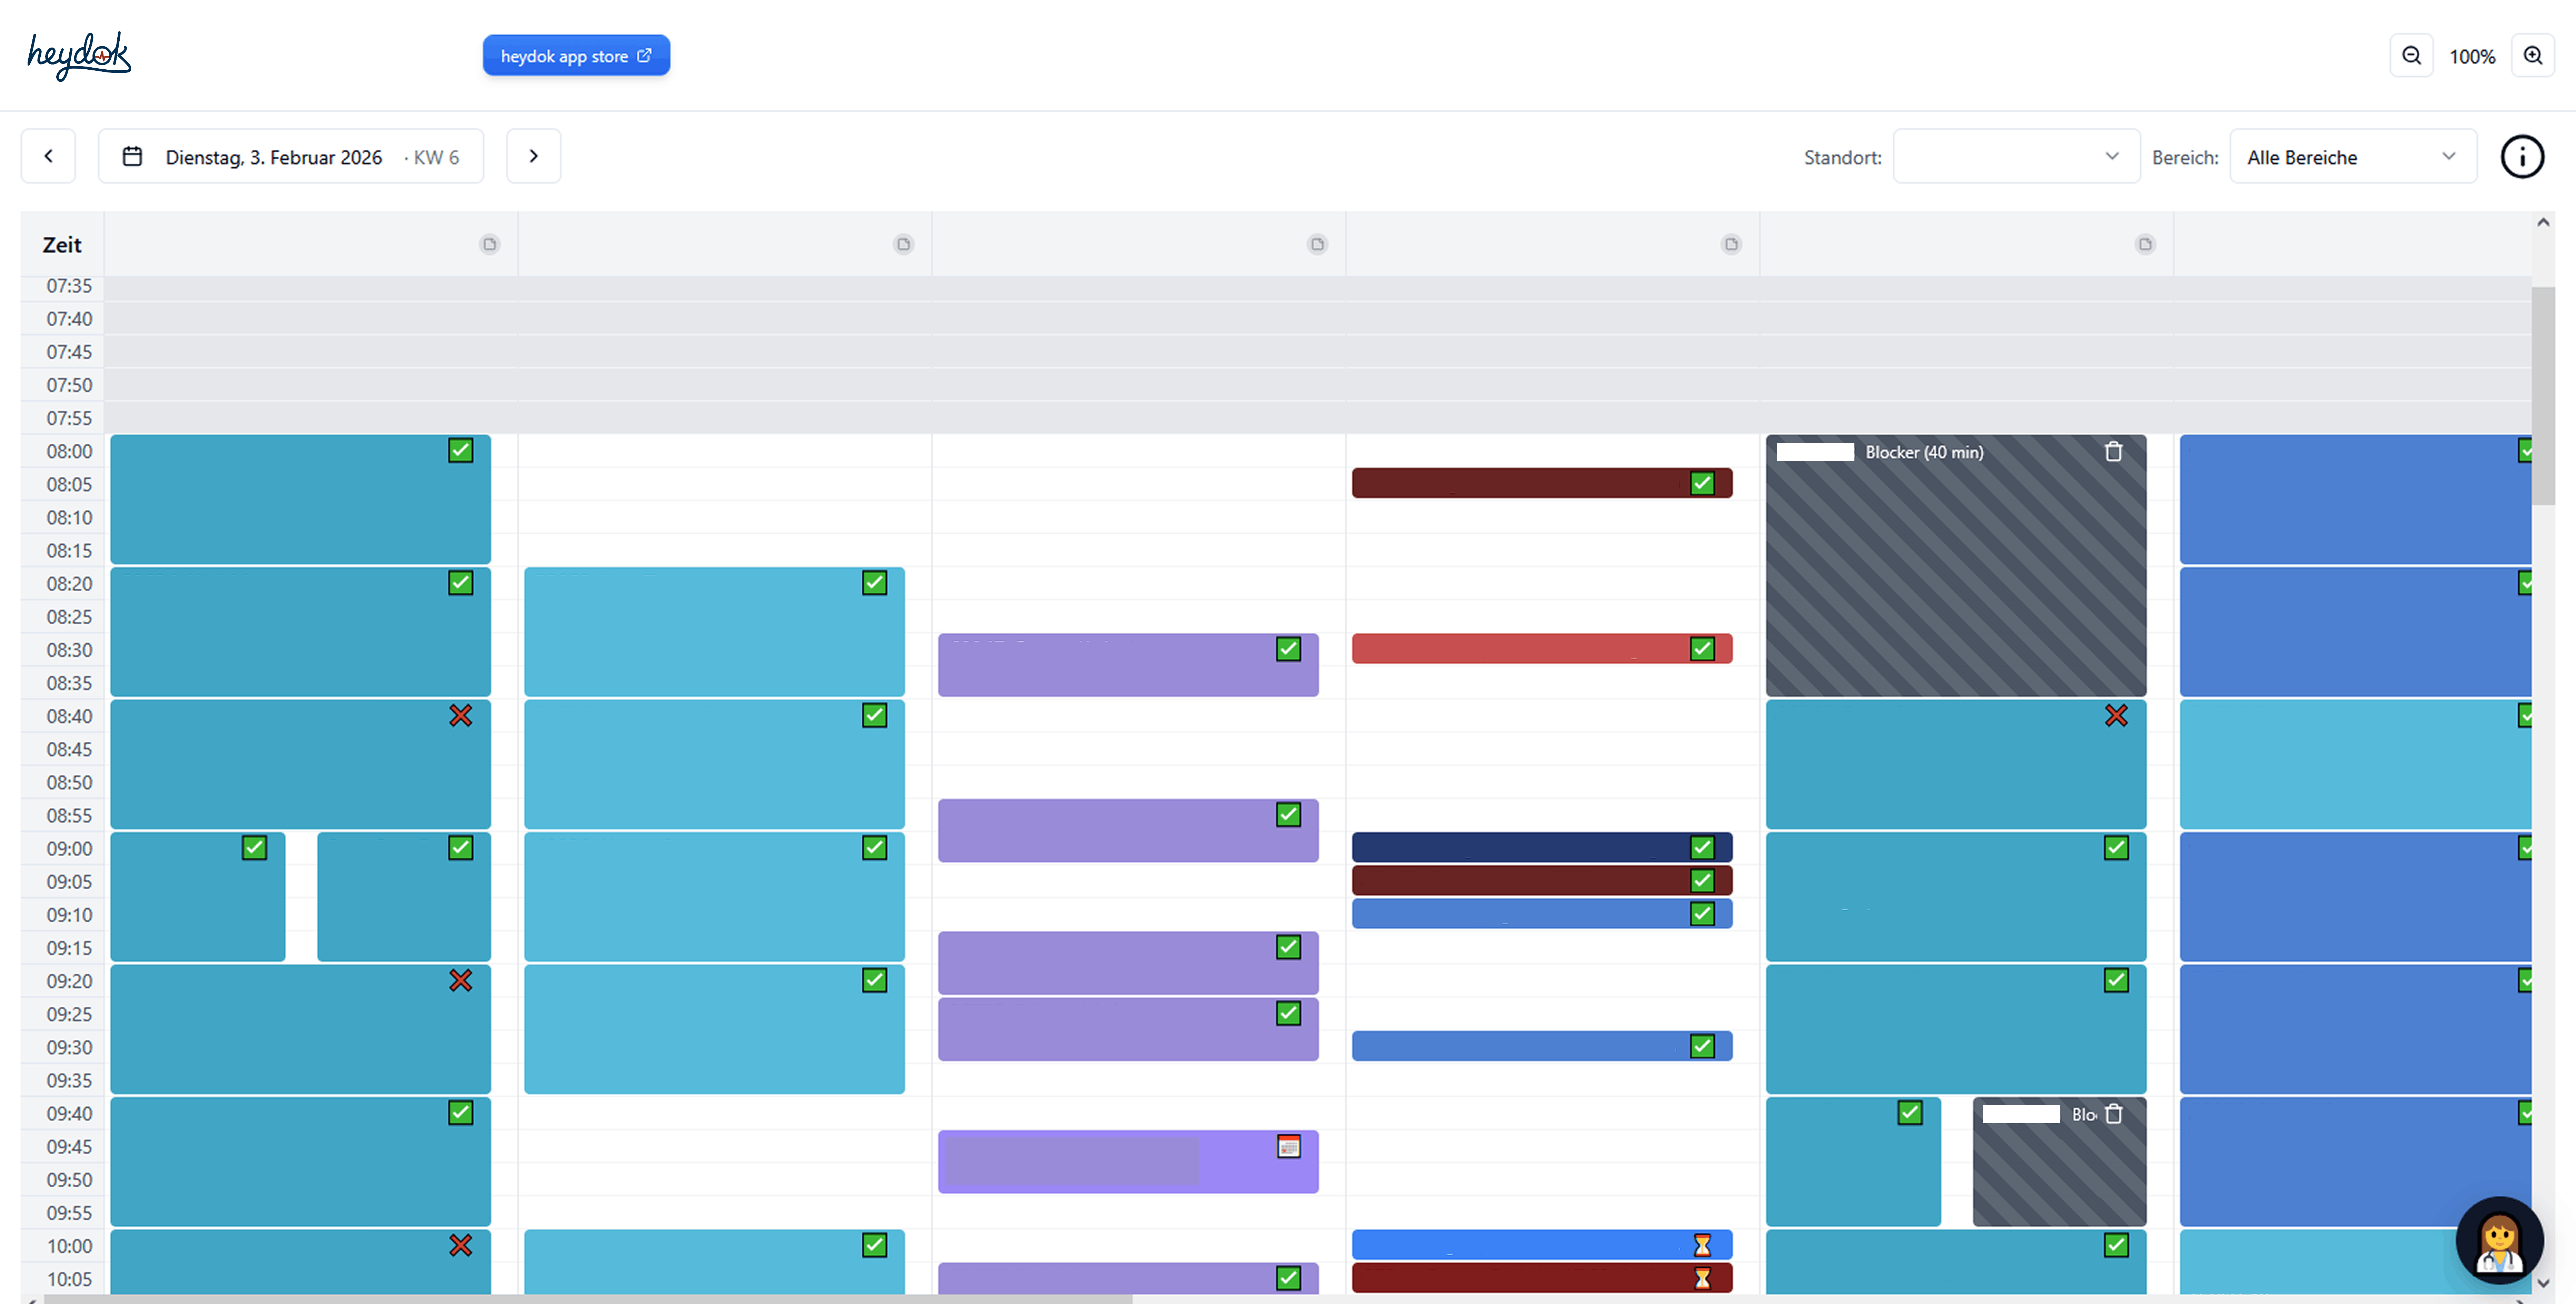Delete the Blocker (40 min) via trash icon
Viewport: 2576px width, 1304px height.
[x=2113, y=452]
